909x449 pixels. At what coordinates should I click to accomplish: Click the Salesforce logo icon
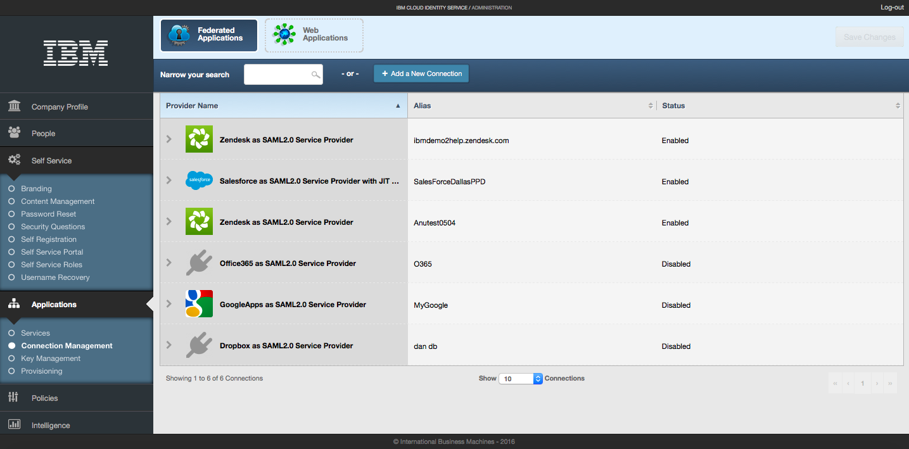199,180
